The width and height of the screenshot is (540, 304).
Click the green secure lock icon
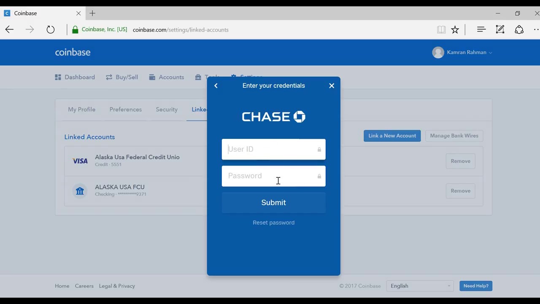coord(75,30)
